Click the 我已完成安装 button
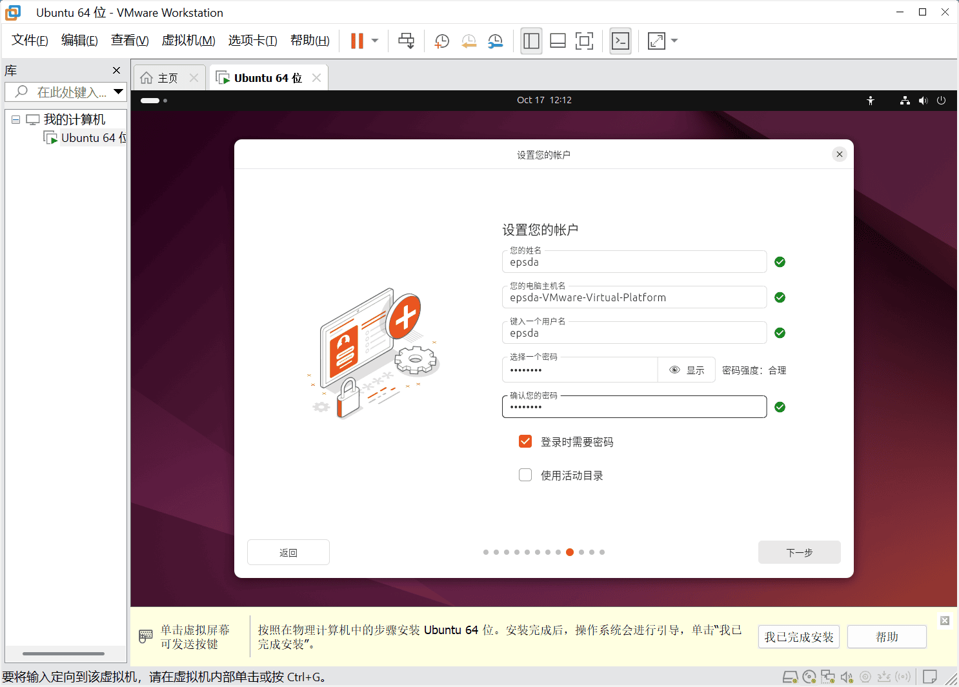 pyautogui.click(x=799, y=637)
